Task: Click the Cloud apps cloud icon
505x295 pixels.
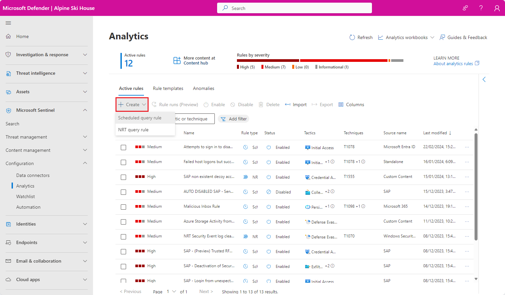Action: [8, 280]
